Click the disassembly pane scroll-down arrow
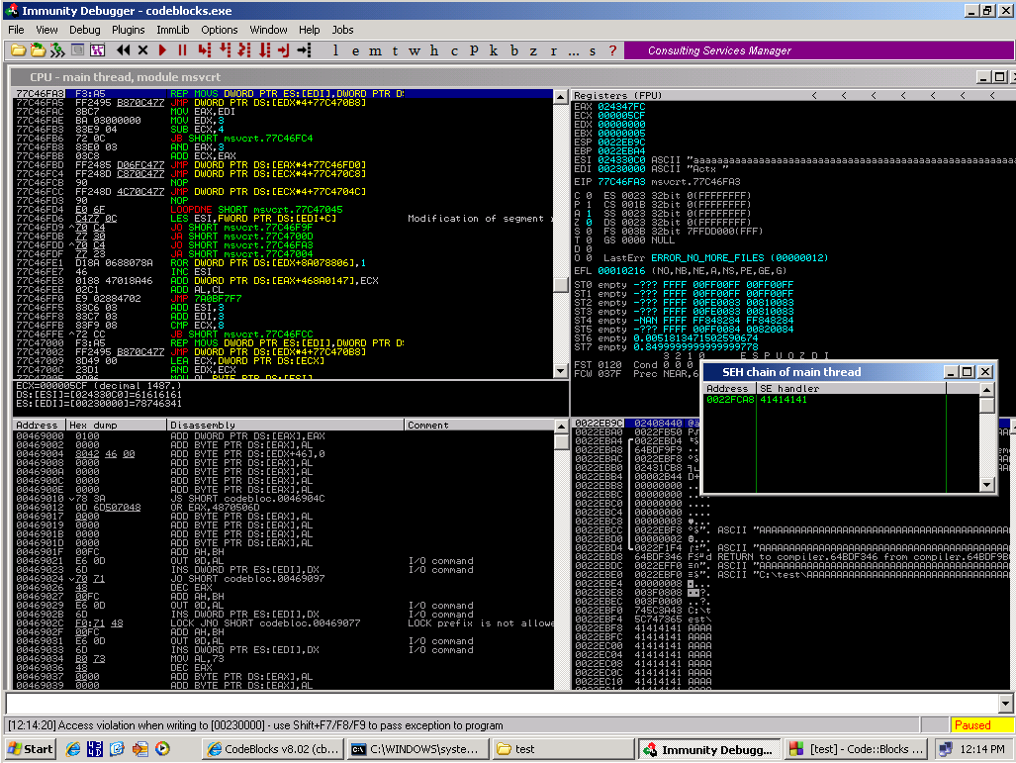Viewport: 1016px width, 763px height. click(x=561, y=371)
